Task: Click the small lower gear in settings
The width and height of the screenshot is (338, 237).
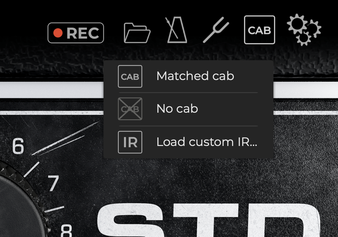Action: click(303, 39)
